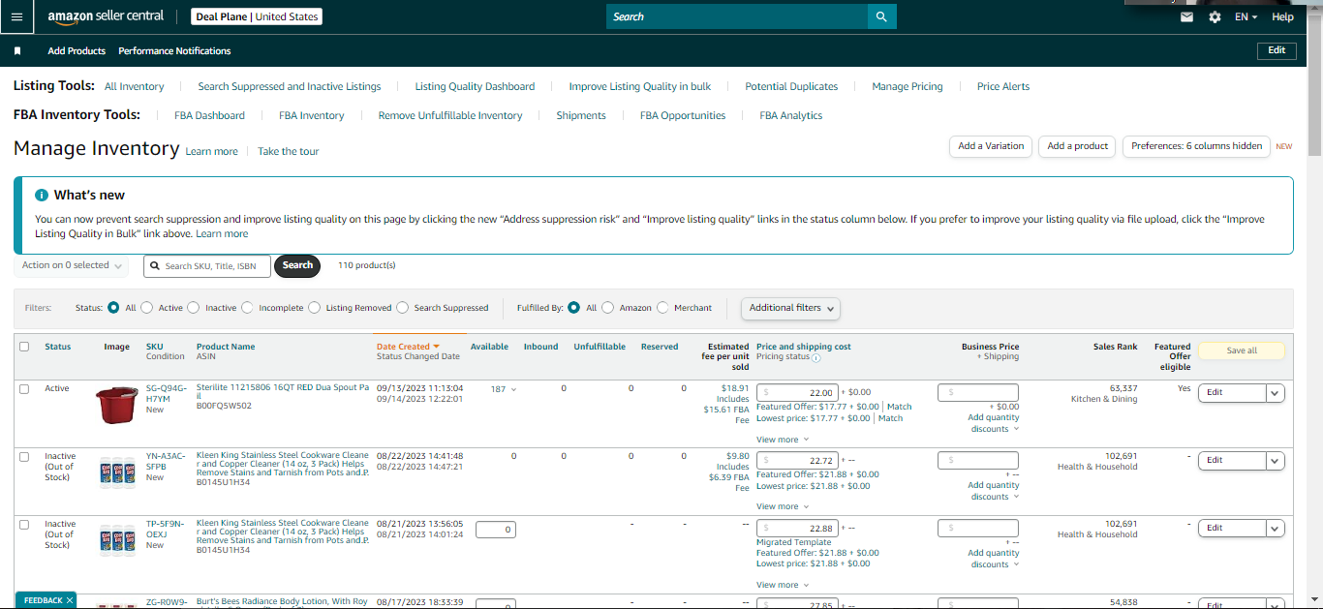Click the Search SKU, Title, ISBN field
This screenshot has width=1323, height=609.
207,265
